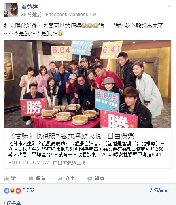Click the thumbs-up 讚 like icon
This screenshot has height=205, width=176.
click(6, 178)
